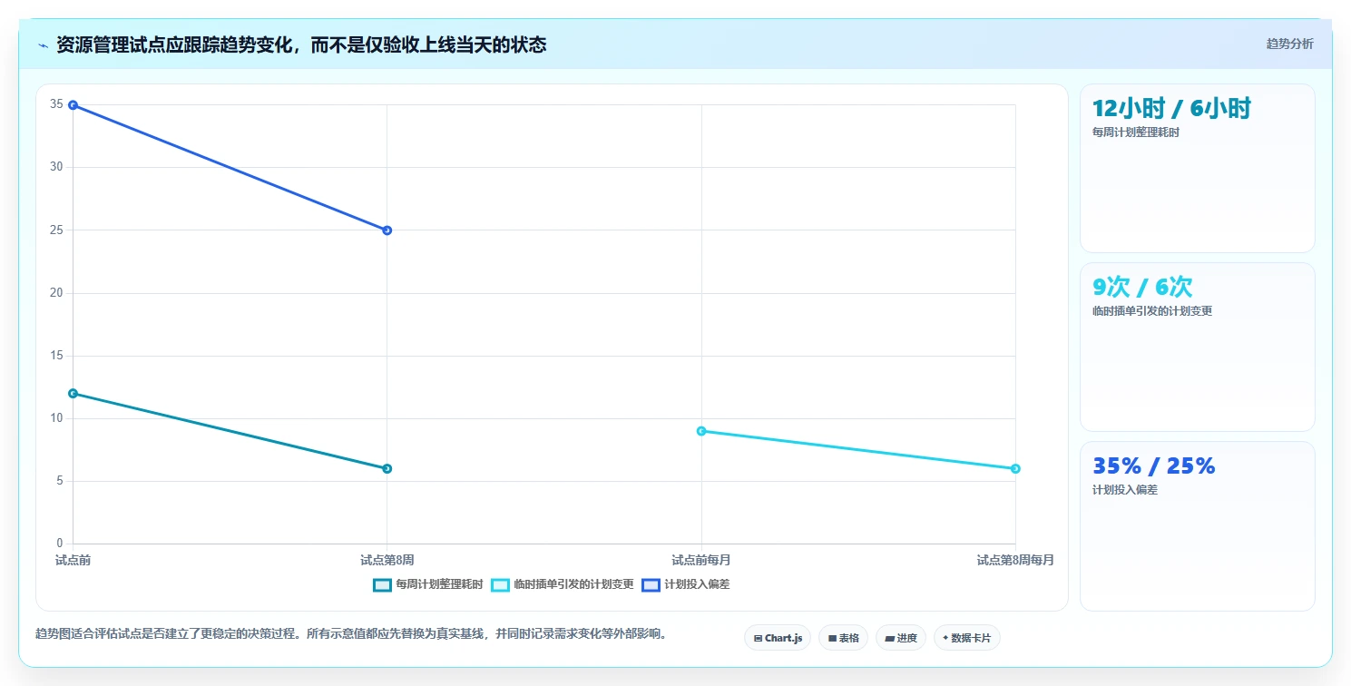Screen dimensions: 1351x686
Task: Click the 试点前每月 axis label
Action: pos(701,561)
